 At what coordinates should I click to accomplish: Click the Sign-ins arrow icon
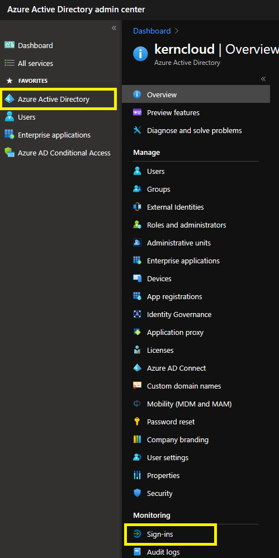(x=137, y=534)
